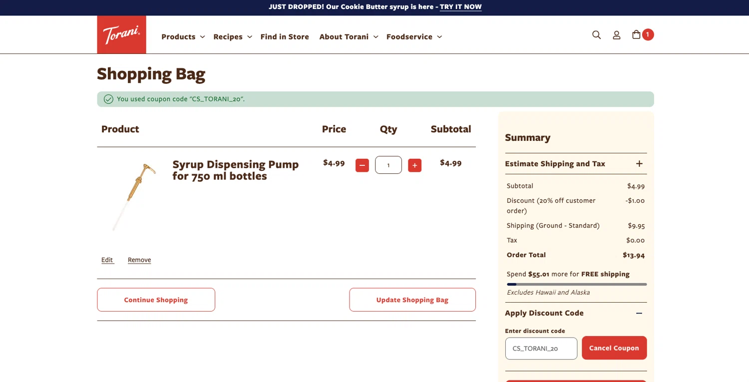This screenshot has height=382, width=749.
Task: Decrease quantity with the minus button
Action: (362, 165)
